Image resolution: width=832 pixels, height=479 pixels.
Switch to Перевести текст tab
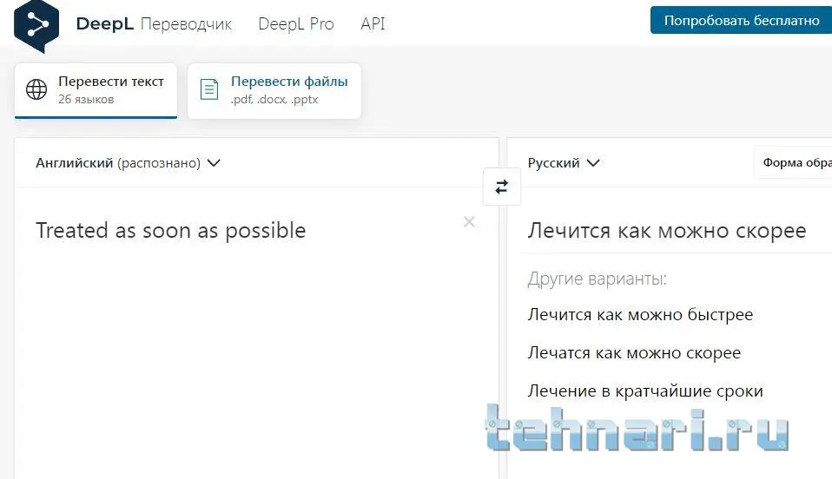(96, 90)
